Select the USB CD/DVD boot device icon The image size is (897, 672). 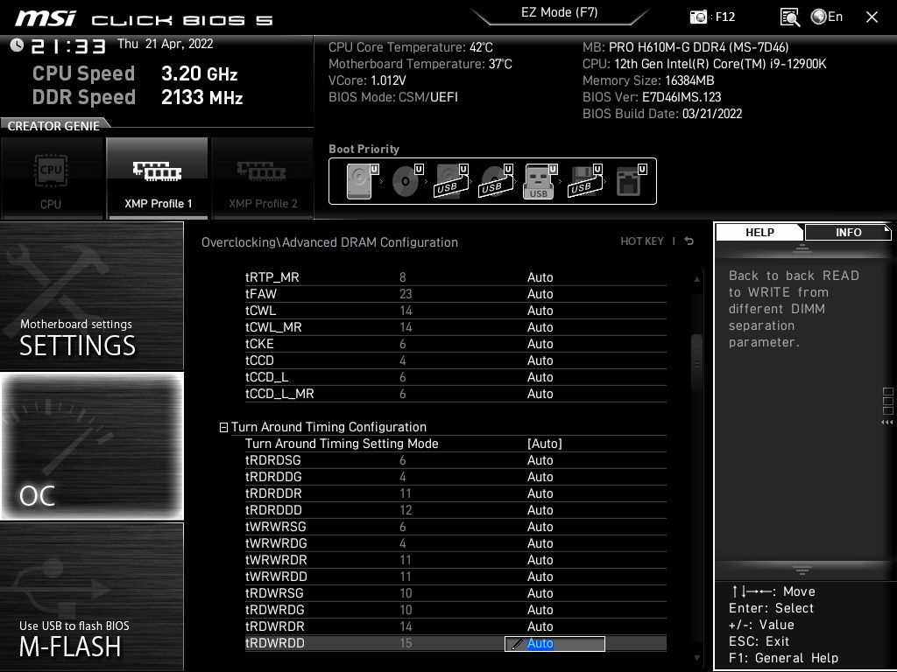(x=496, y=181)
